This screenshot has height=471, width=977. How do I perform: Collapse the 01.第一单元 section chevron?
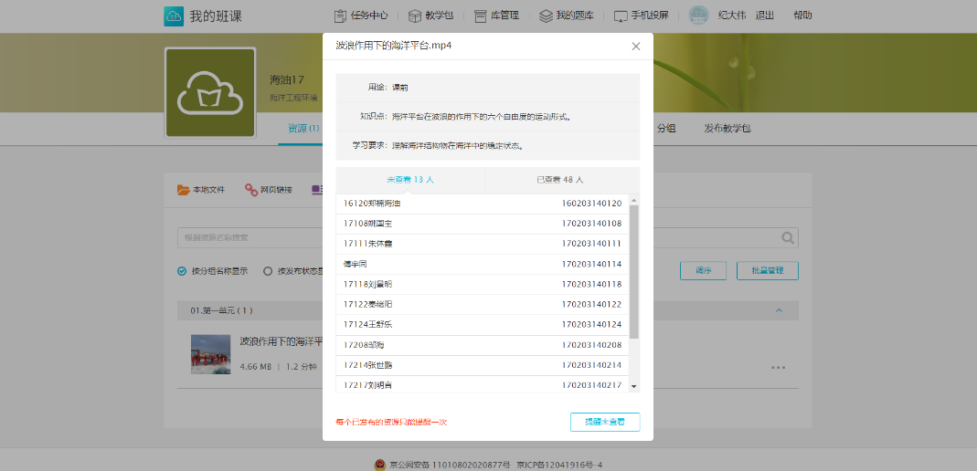click(779, 310)
